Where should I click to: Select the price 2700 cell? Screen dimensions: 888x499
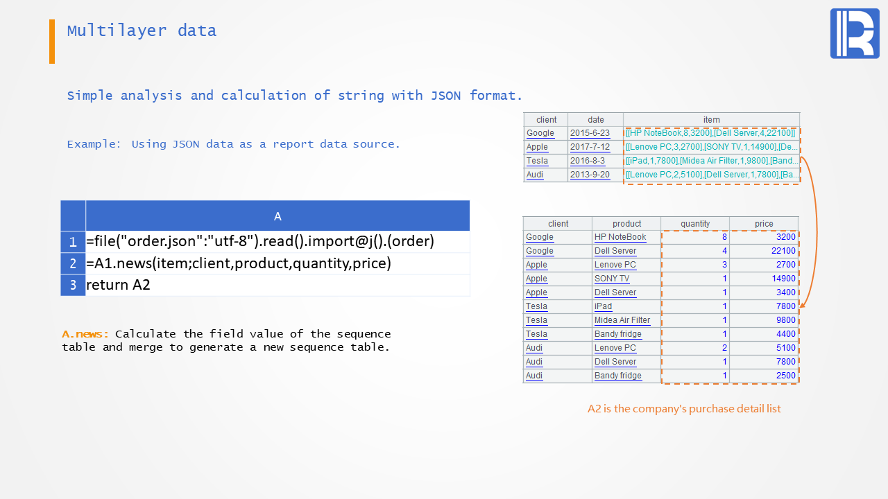(x=764, y=265)
